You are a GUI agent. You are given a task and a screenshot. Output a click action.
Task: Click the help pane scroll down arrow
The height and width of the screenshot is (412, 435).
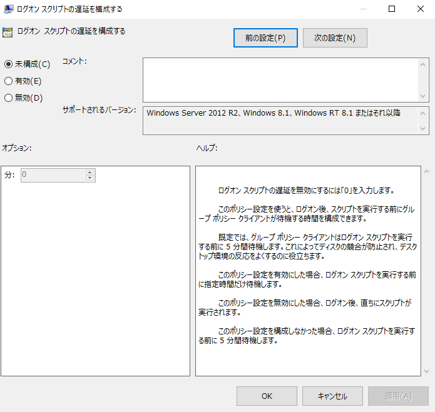[x=427, y=371]
